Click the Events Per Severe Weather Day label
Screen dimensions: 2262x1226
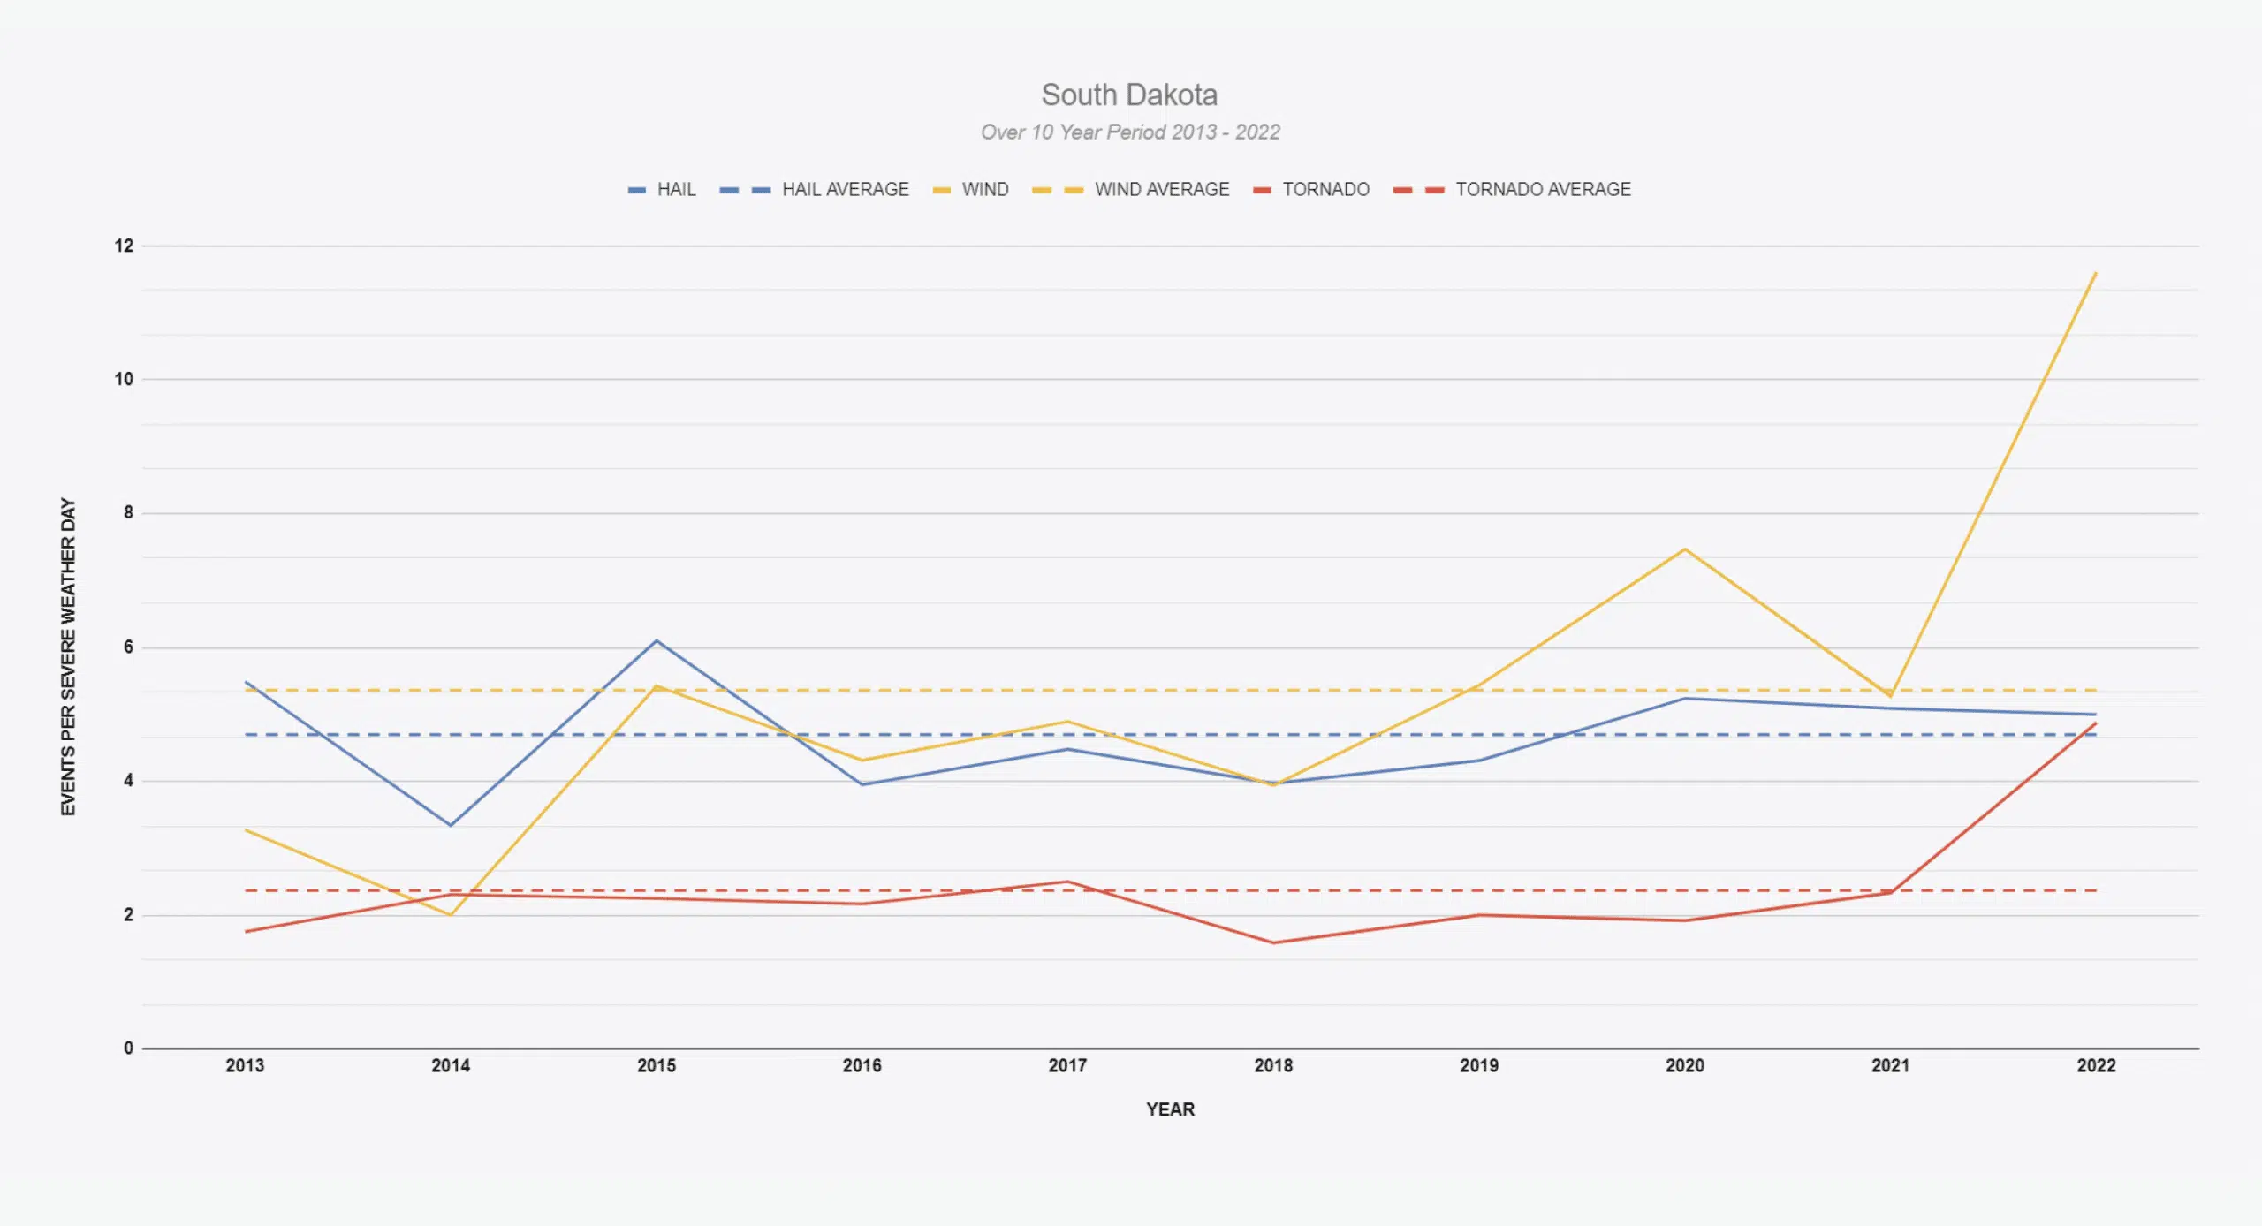coord(68,656)
